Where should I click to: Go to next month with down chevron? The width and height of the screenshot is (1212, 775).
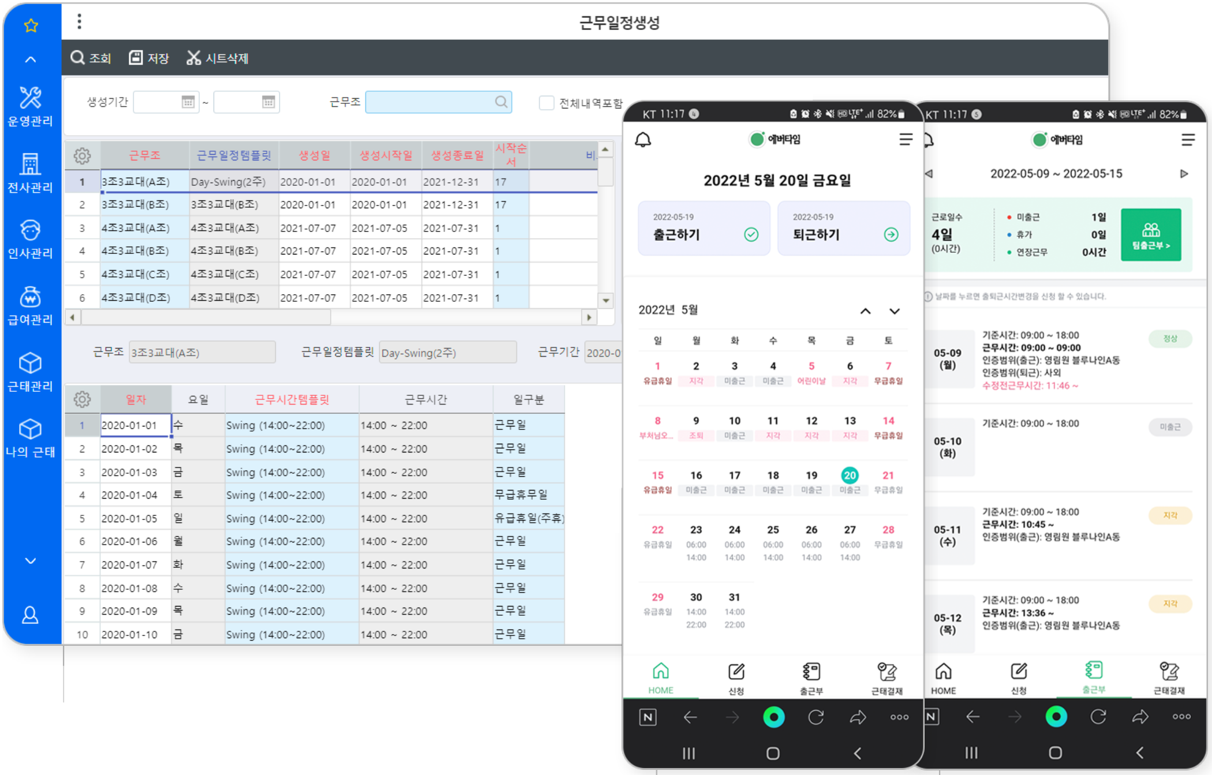(x=894, y=311)
